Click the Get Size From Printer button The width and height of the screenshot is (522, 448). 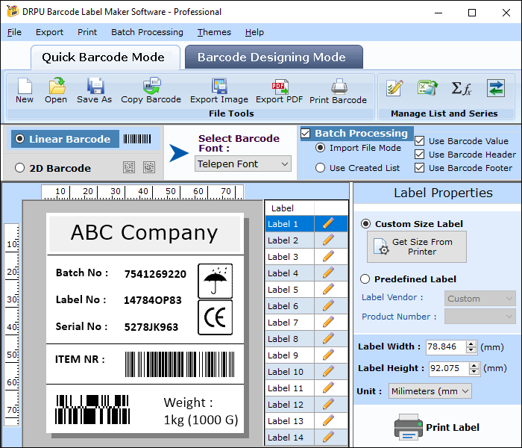(x=417, y=246)
